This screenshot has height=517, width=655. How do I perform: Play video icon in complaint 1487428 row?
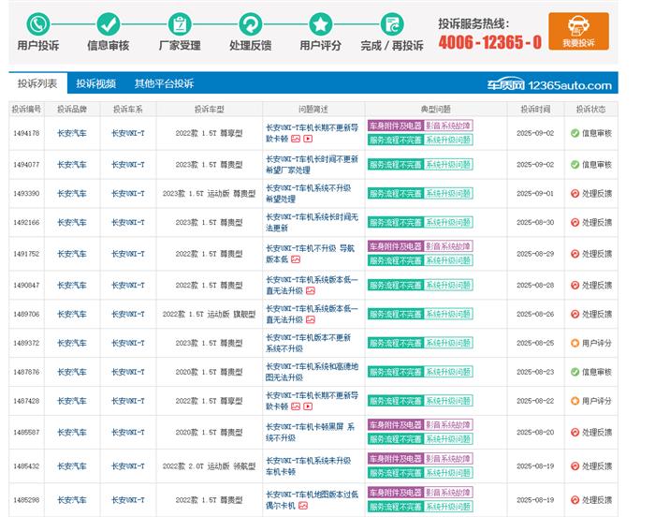click(x=308, y=406)
